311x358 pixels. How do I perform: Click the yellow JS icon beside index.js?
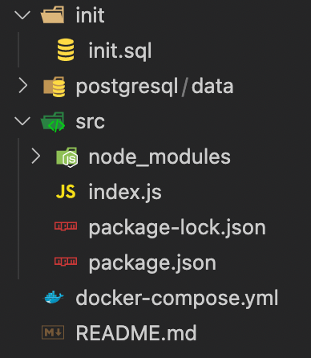coord(66,192)
